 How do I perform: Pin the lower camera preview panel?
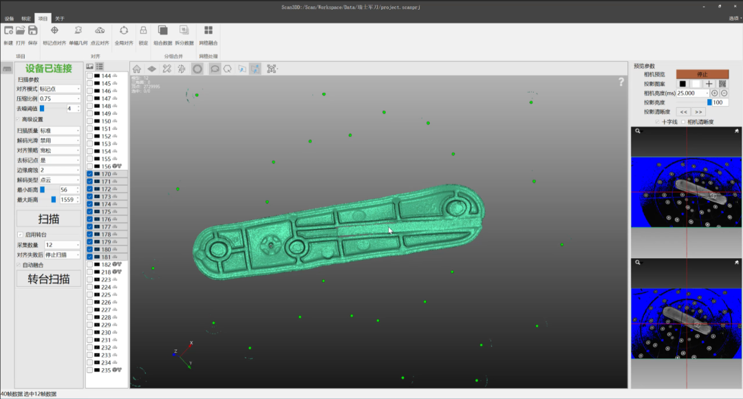tap(736, 262)
